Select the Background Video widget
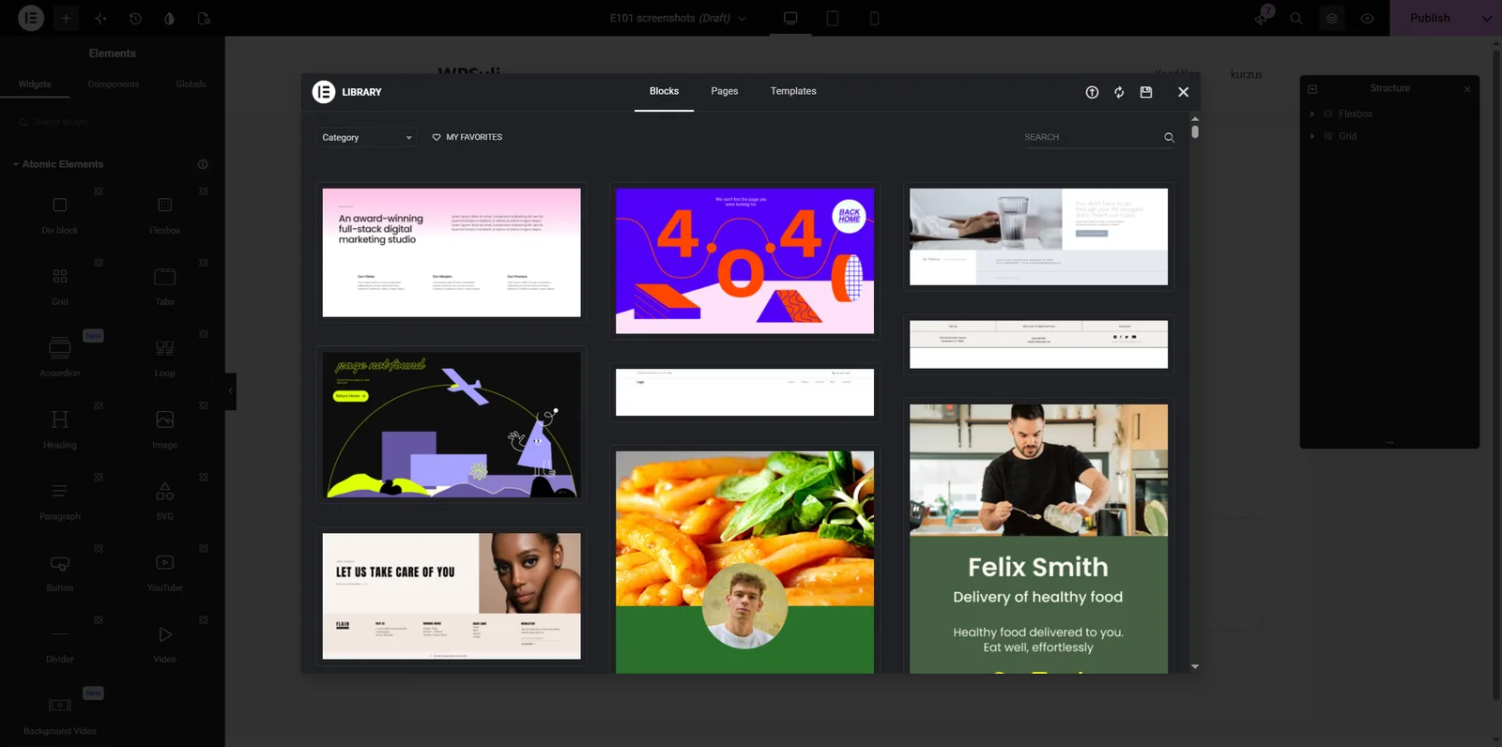Viewport: 1502px width, 747px height. tap(60, 715)
